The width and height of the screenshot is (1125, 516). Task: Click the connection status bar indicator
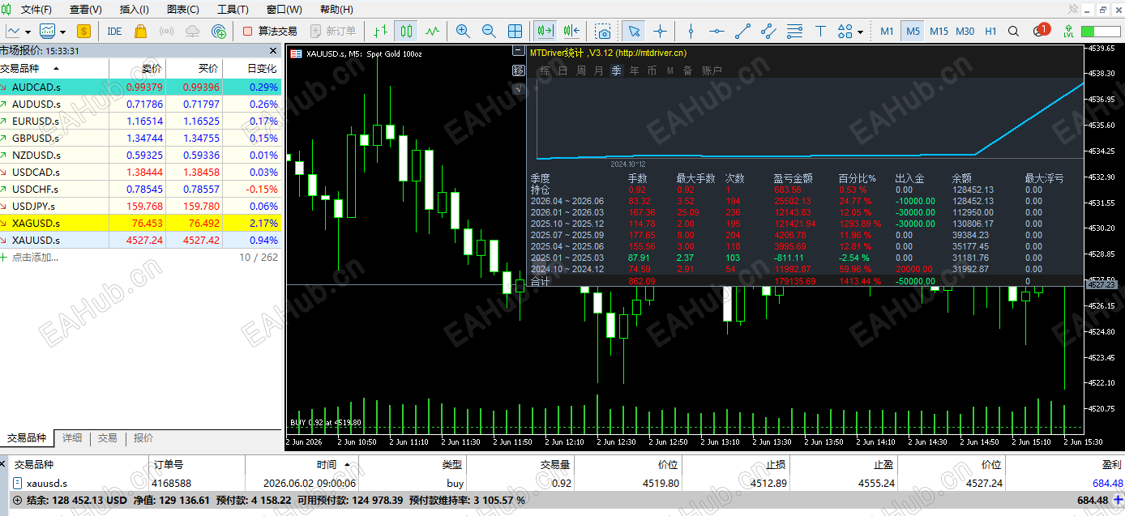1099,31
